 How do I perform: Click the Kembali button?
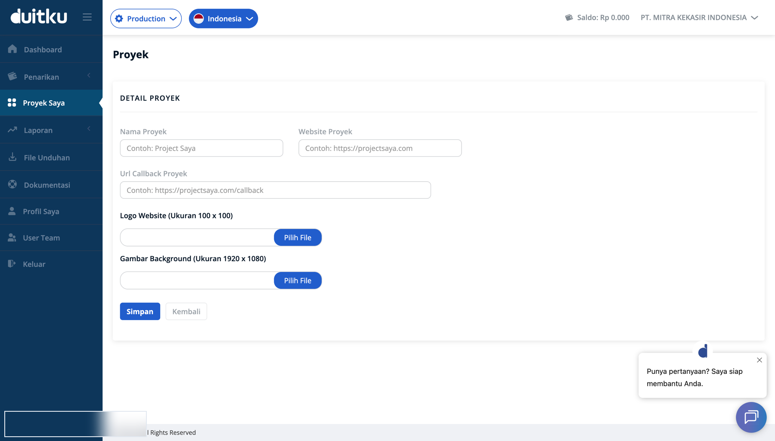coord(186,311)
